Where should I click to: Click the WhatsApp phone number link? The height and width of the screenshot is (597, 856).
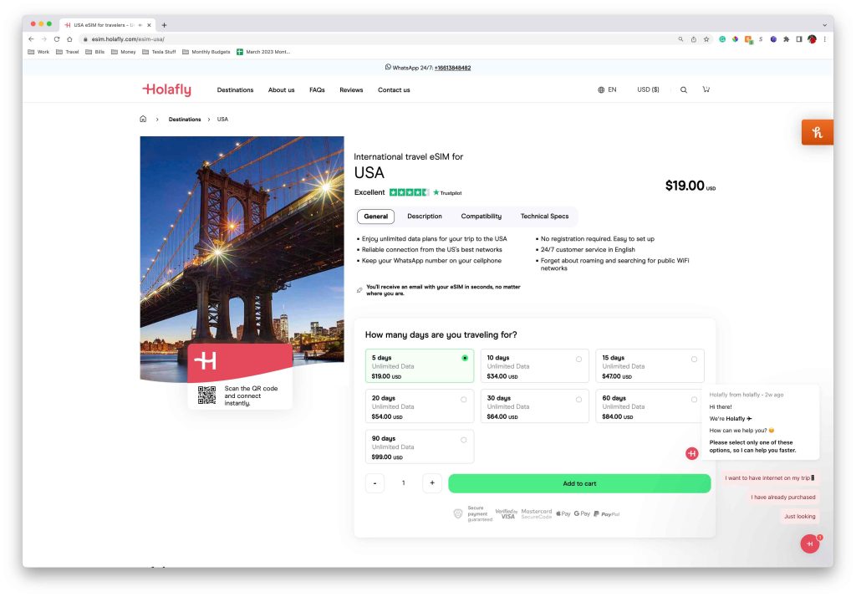point(452,68)
